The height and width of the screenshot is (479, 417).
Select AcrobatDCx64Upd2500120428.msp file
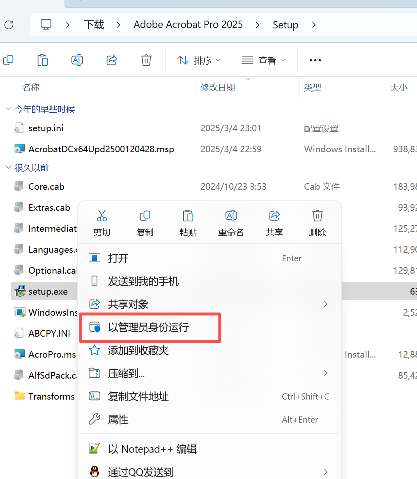tap(101, 149)
